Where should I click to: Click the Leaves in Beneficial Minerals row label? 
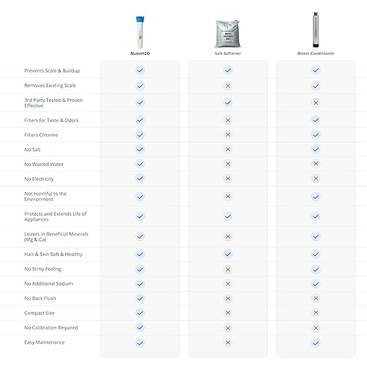point(56,237)
